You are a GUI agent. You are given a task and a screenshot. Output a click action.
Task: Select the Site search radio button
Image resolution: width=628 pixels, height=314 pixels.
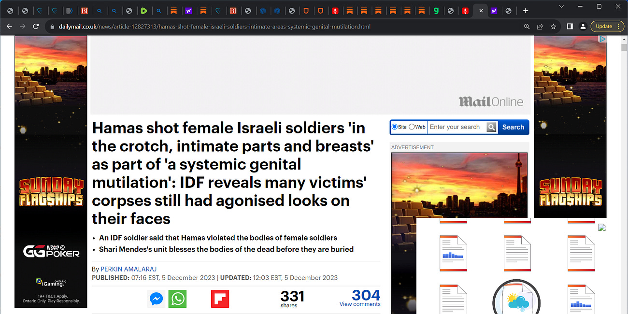395,127
